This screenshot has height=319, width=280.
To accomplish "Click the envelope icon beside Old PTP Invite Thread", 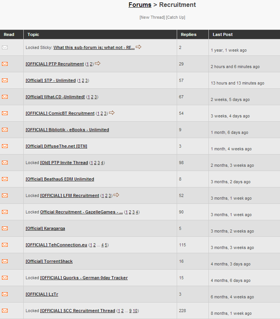I will (5, 163).
